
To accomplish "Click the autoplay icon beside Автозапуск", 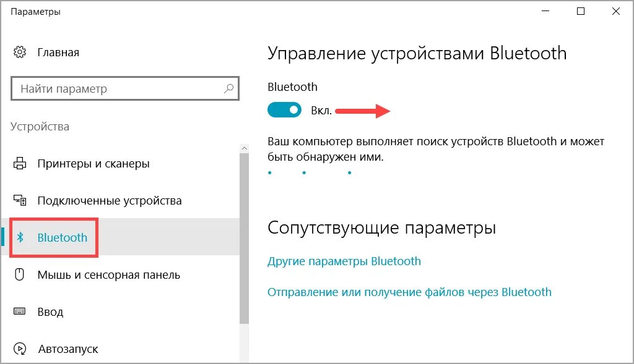I will point(19,349).
